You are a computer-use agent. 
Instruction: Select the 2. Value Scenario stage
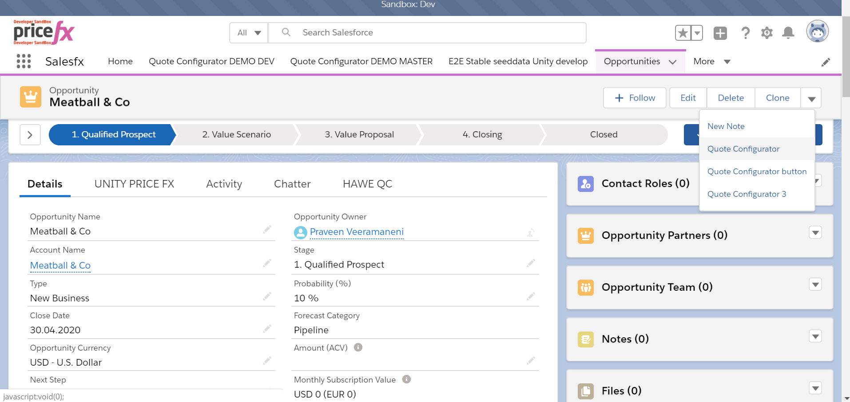coord(236,135)
